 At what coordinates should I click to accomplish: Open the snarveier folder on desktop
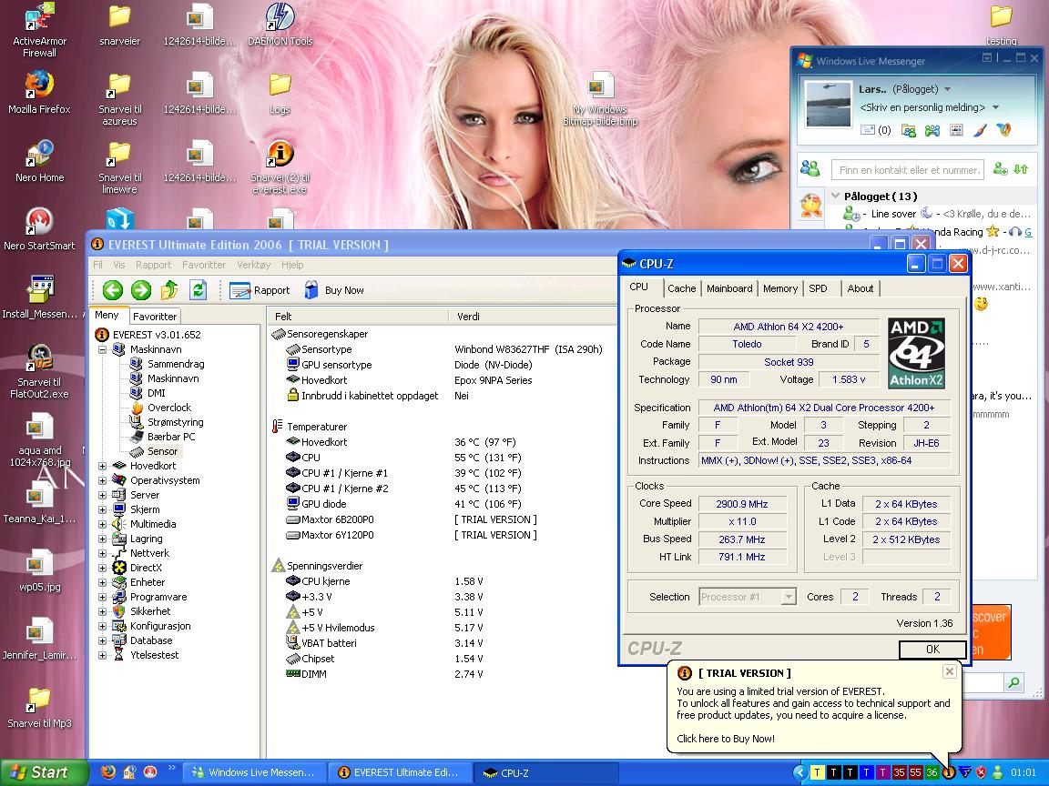tap(120, 25)
